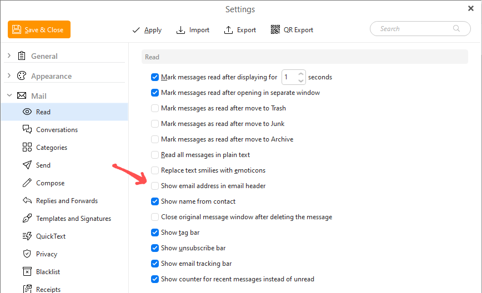Open Compose settings page
Viewport: 482px width, 293px height.
pos(64,183)
